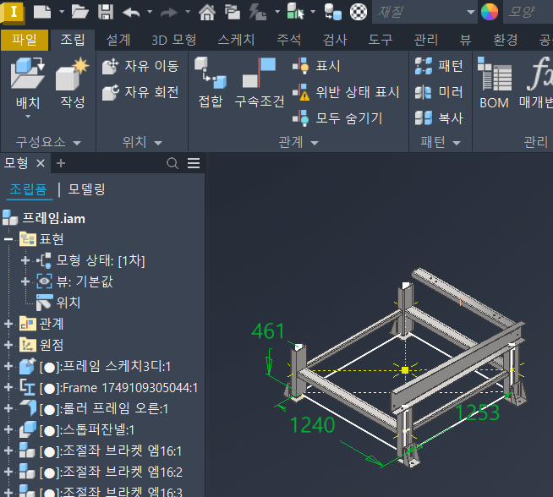Switch to the 환경 ribbon tab
The width and height of the screenshot is (553, 497).
pos(506,40)
